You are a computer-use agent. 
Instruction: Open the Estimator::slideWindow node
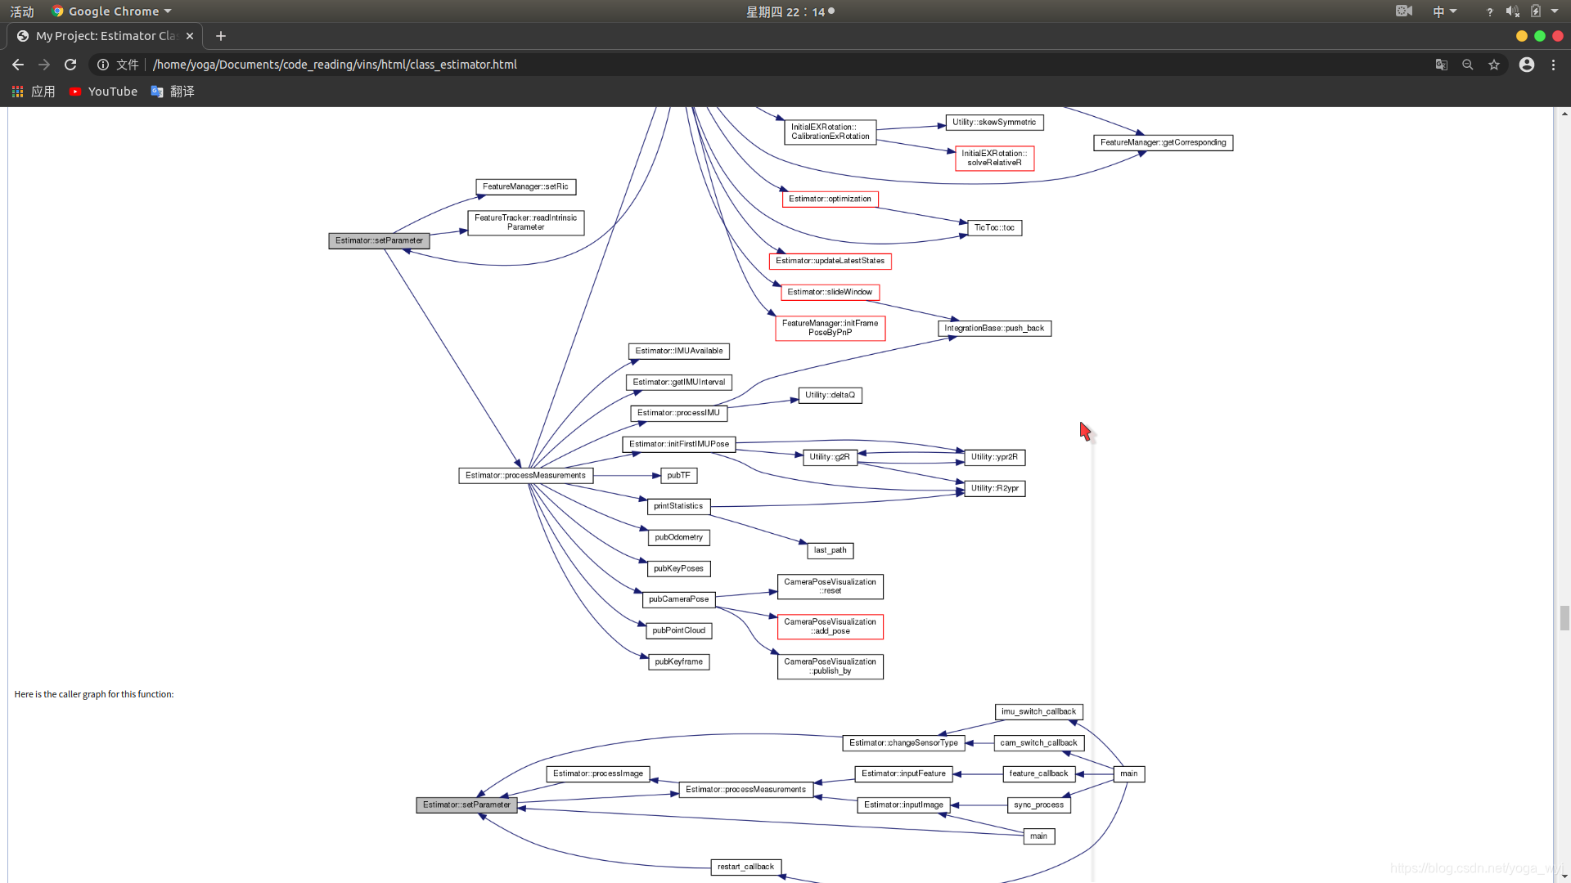tap(830, 293)
